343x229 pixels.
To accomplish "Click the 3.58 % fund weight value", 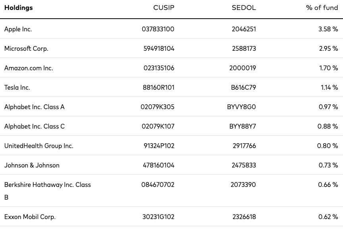I will pos(328,29).
